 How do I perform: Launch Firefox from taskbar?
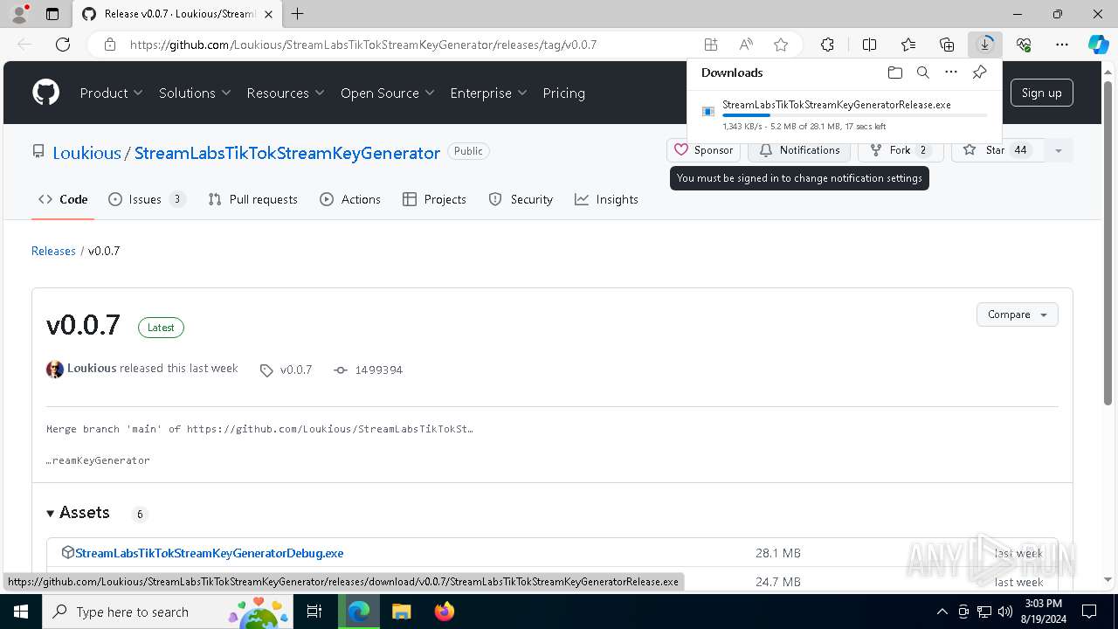tap(445, 612)
